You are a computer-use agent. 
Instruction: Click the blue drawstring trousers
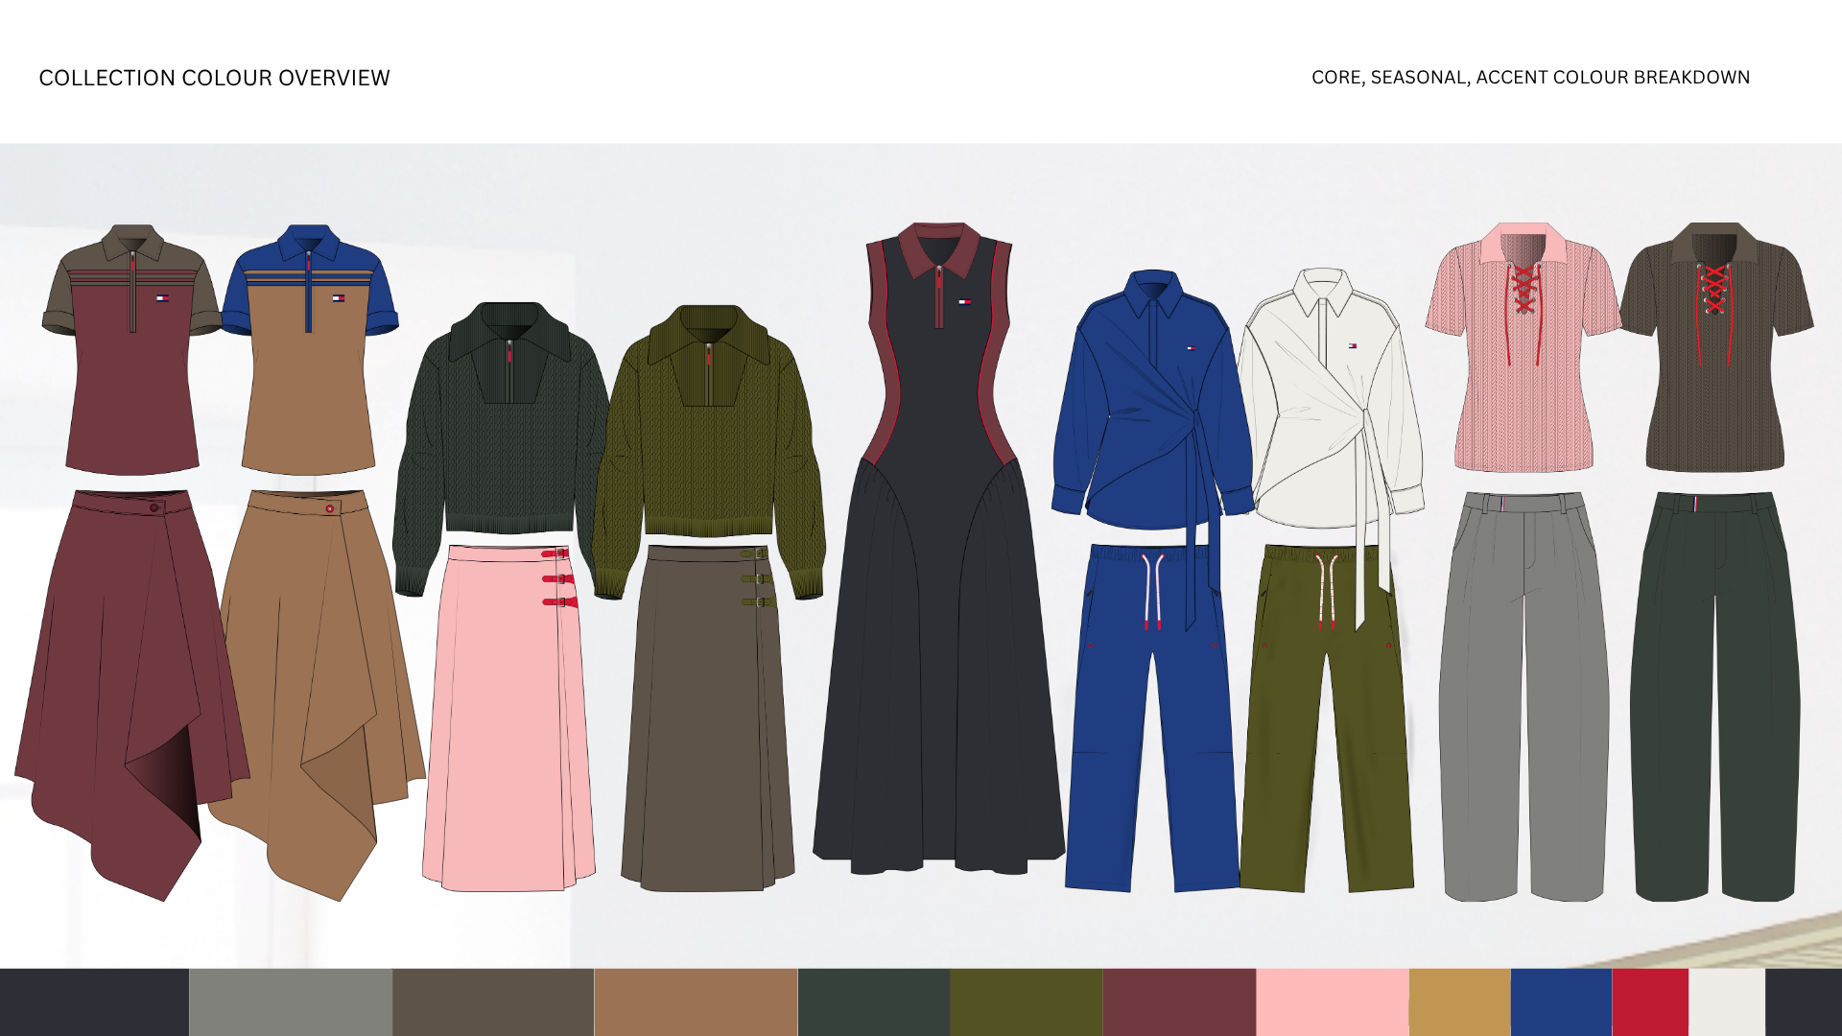(x=1151, y=718)
